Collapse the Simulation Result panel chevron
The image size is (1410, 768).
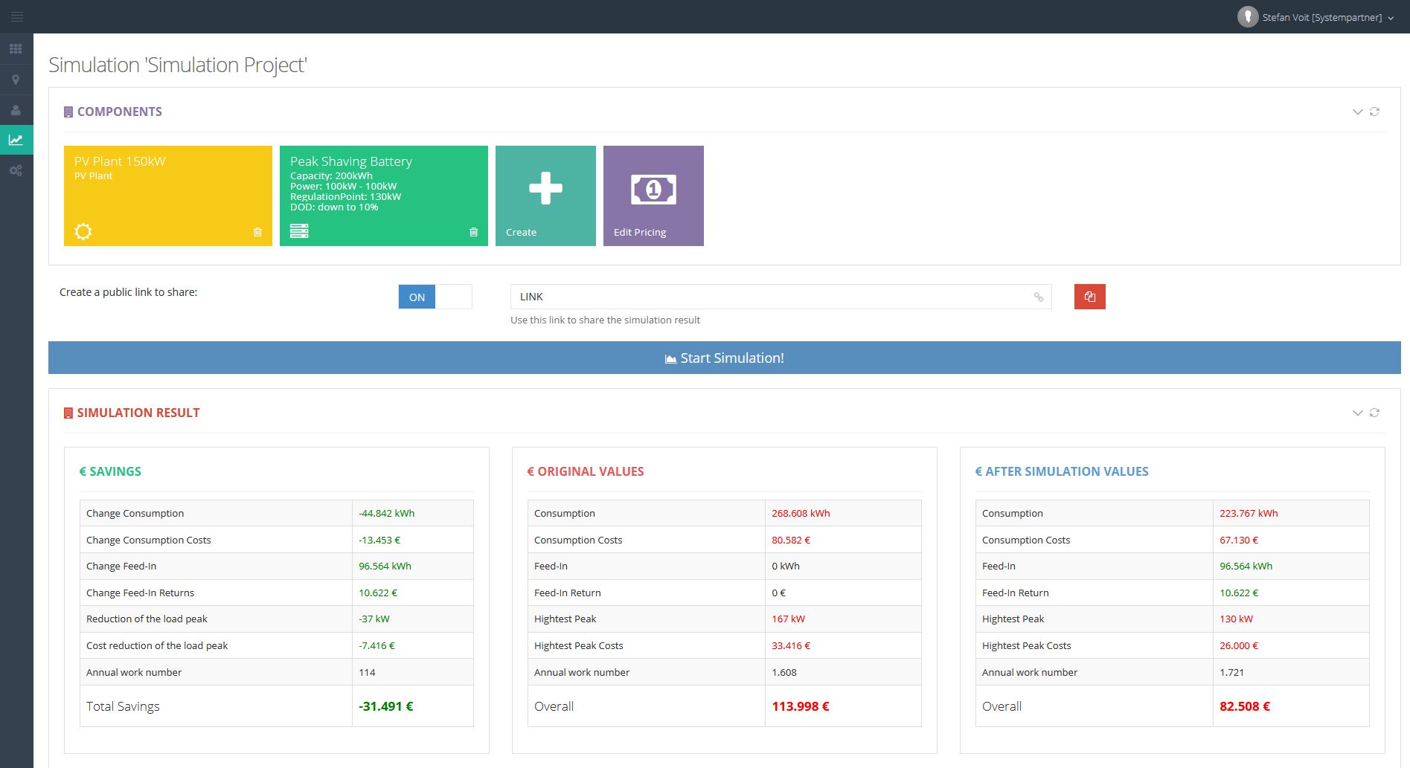tap(1357, 413)
